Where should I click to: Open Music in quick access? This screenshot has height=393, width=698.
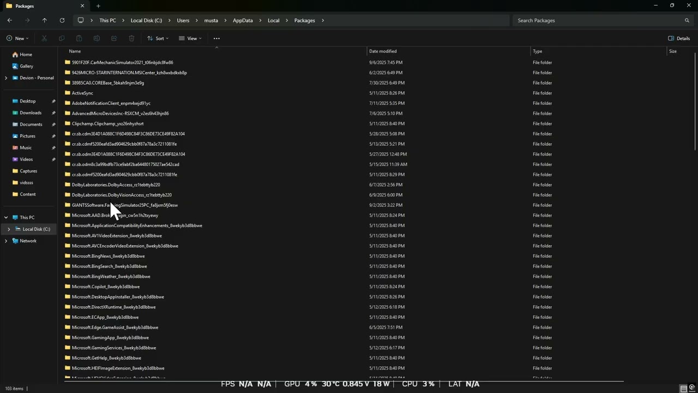point(26,148)
